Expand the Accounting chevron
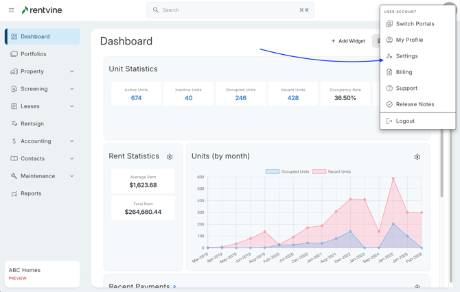Image resolution: width=460 pixels, height=292 pixels. (72, 141)
